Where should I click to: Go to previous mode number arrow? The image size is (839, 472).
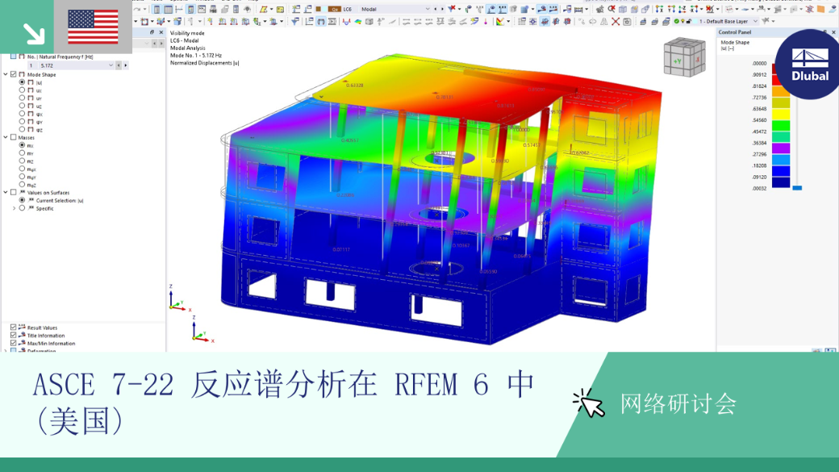coord(119,65)
